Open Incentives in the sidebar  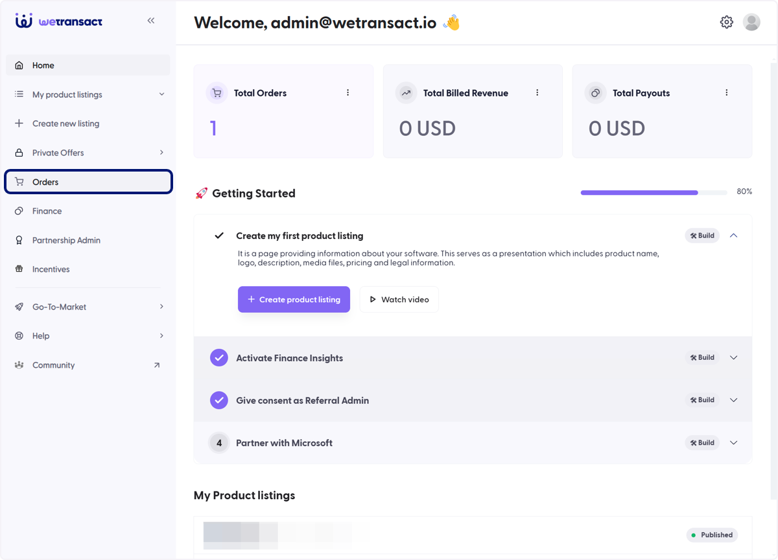[88, 269]
